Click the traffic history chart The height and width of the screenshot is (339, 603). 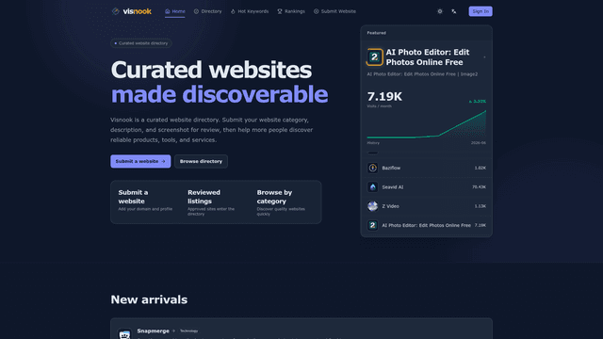pyautogui.click(x=427, y=124)
